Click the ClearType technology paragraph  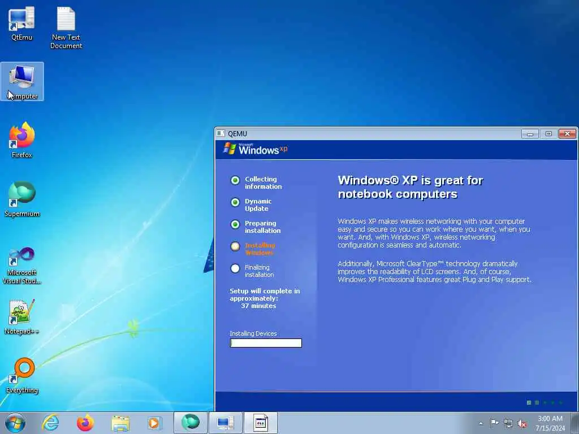point(434,272)
